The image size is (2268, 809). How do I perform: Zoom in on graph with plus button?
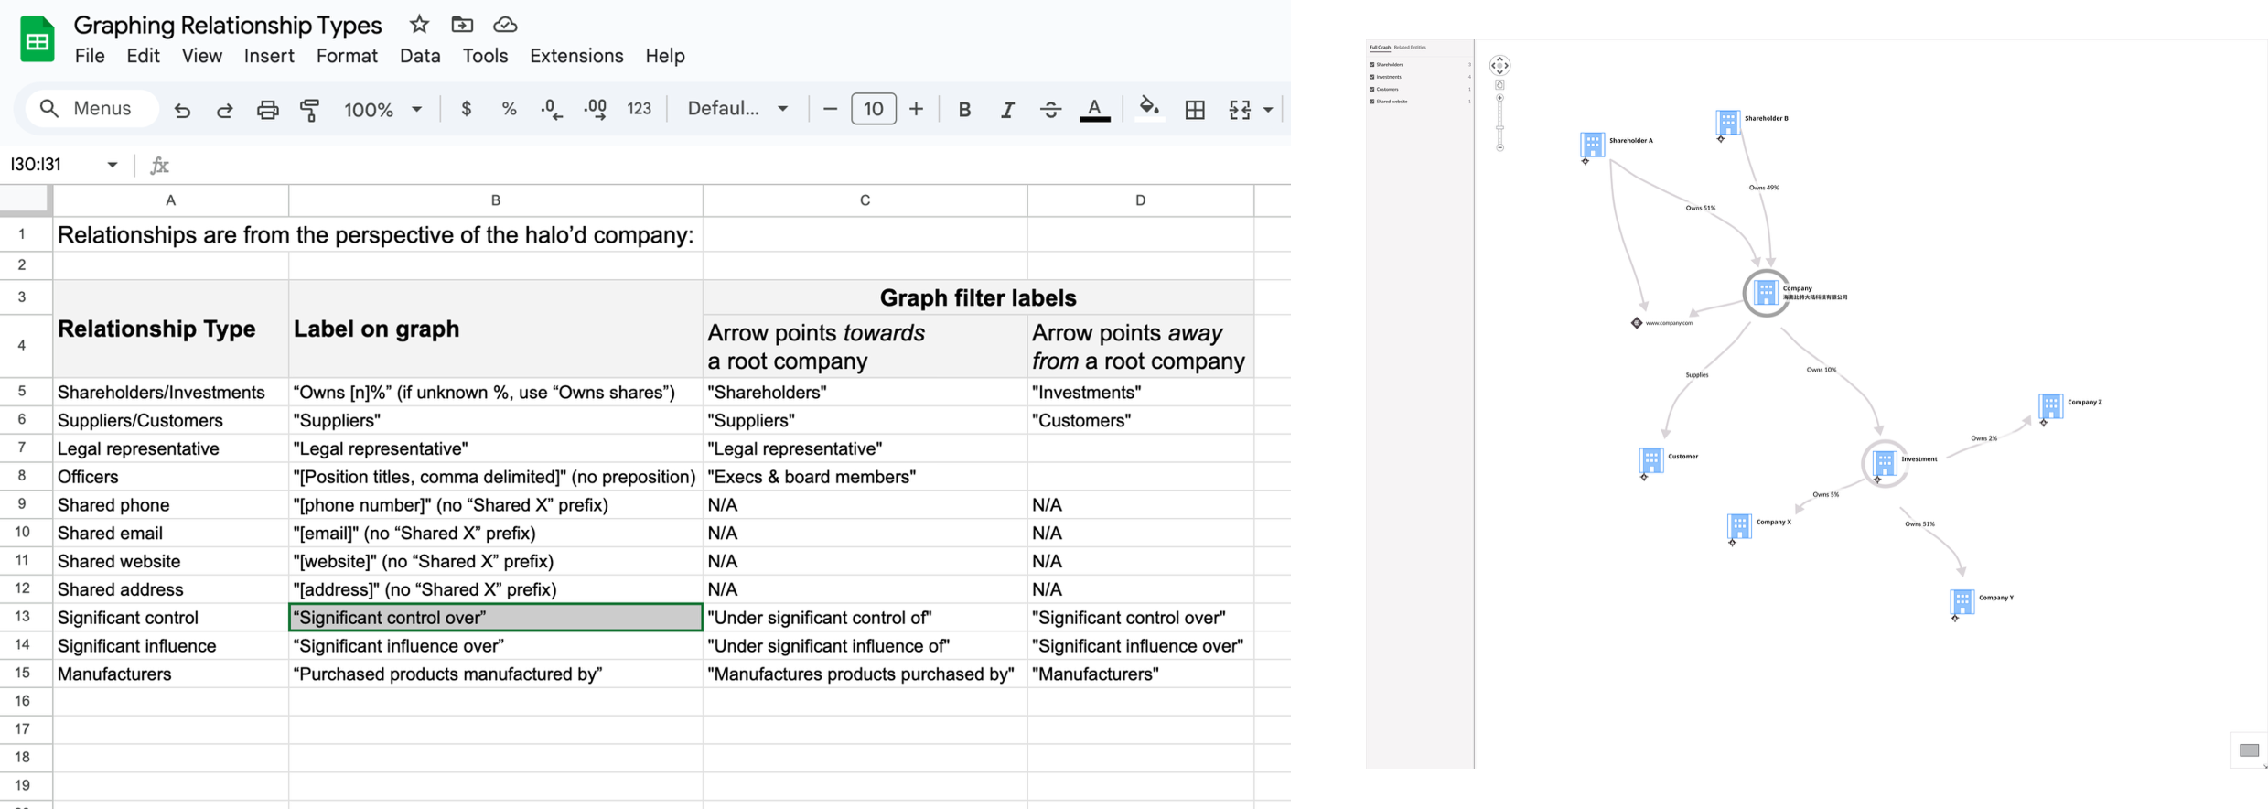[x=1499, y=97]
